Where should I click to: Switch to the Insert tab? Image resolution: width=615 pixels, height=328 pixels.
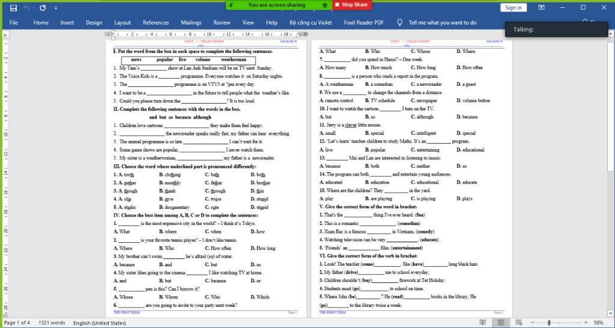coord(67,23)
